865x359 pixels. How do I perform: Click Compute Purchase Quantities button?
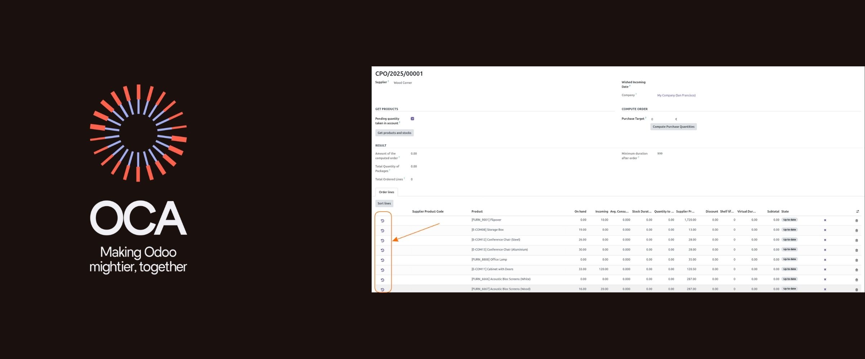pyautogui.click(x=673, y=127)
